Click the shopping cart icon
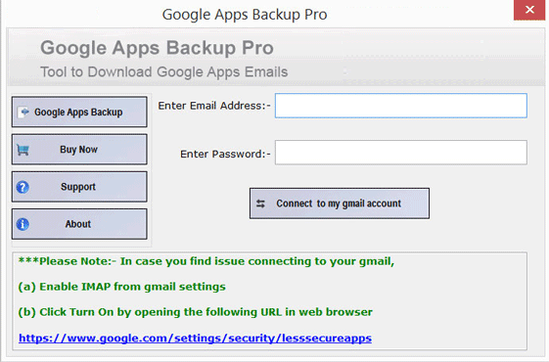549x362 pixels. 23,150
